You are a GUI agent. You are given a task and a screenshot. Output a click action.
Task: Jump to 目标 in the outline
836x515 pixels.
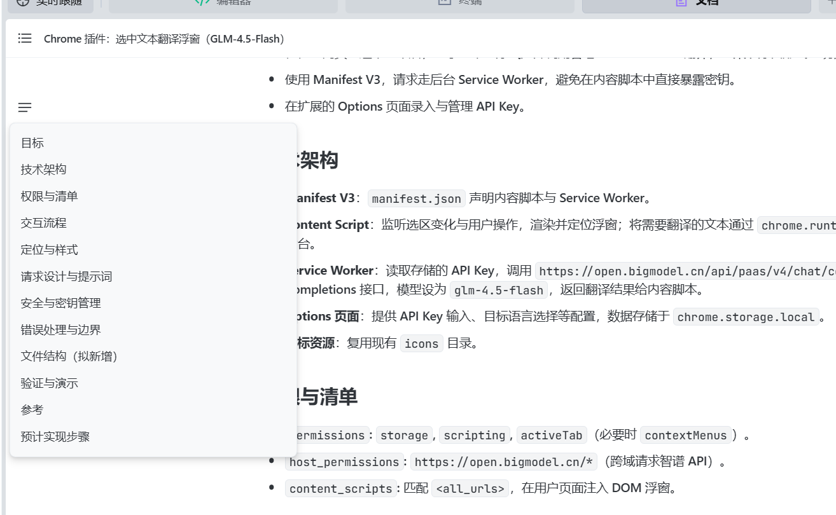32,143
